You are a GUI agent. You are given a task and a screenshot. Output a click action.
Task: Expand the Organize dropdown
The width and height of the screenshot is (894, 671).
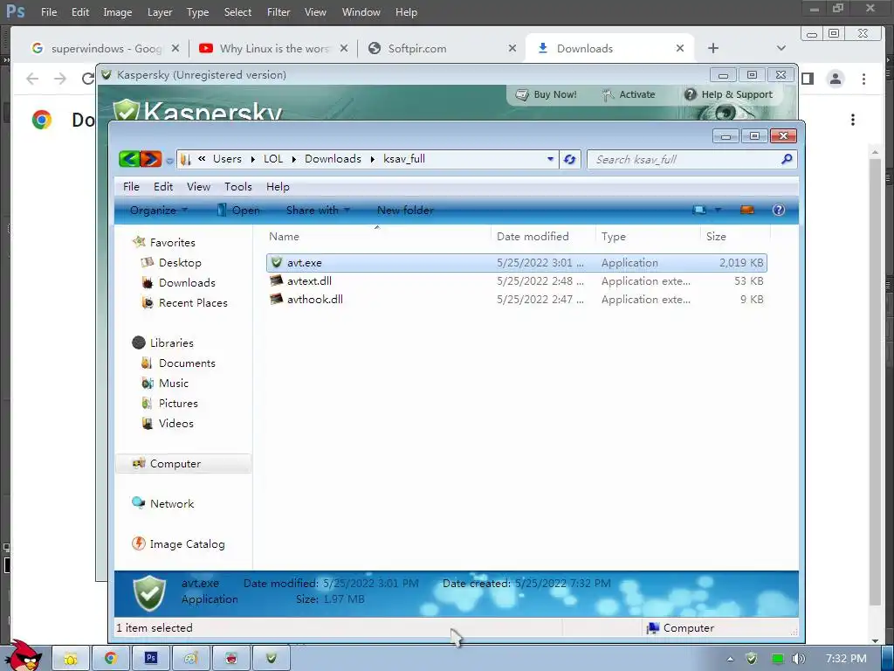coord(159,210)
